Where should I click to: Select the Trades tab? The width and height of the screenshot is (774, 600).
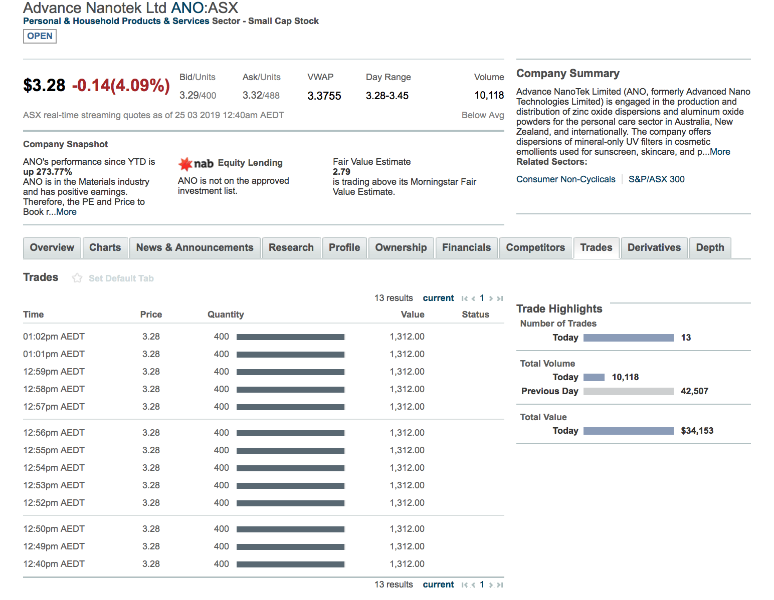(597, 247)
